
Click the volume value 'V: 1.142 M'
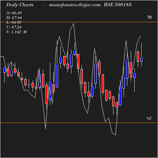[16, 32]
